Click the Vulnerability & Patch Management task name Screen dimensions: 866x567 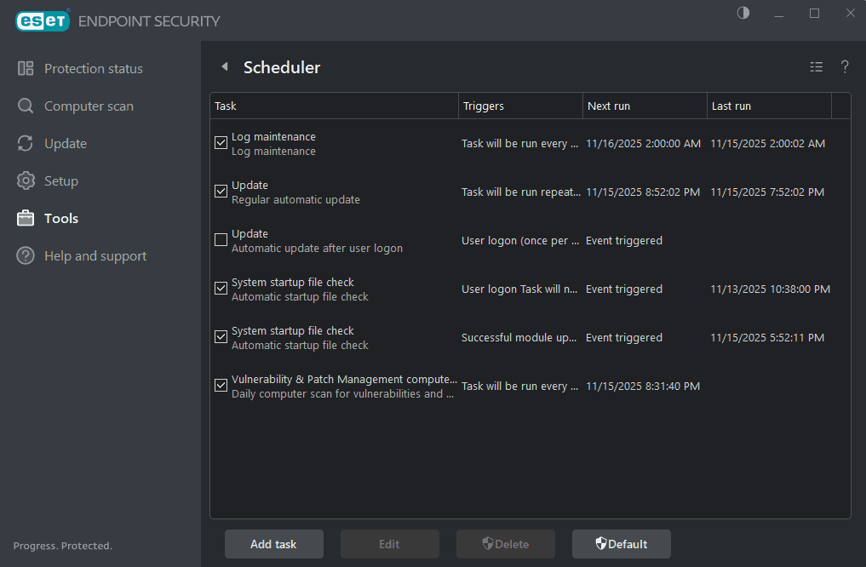click(x=344, y=380)
